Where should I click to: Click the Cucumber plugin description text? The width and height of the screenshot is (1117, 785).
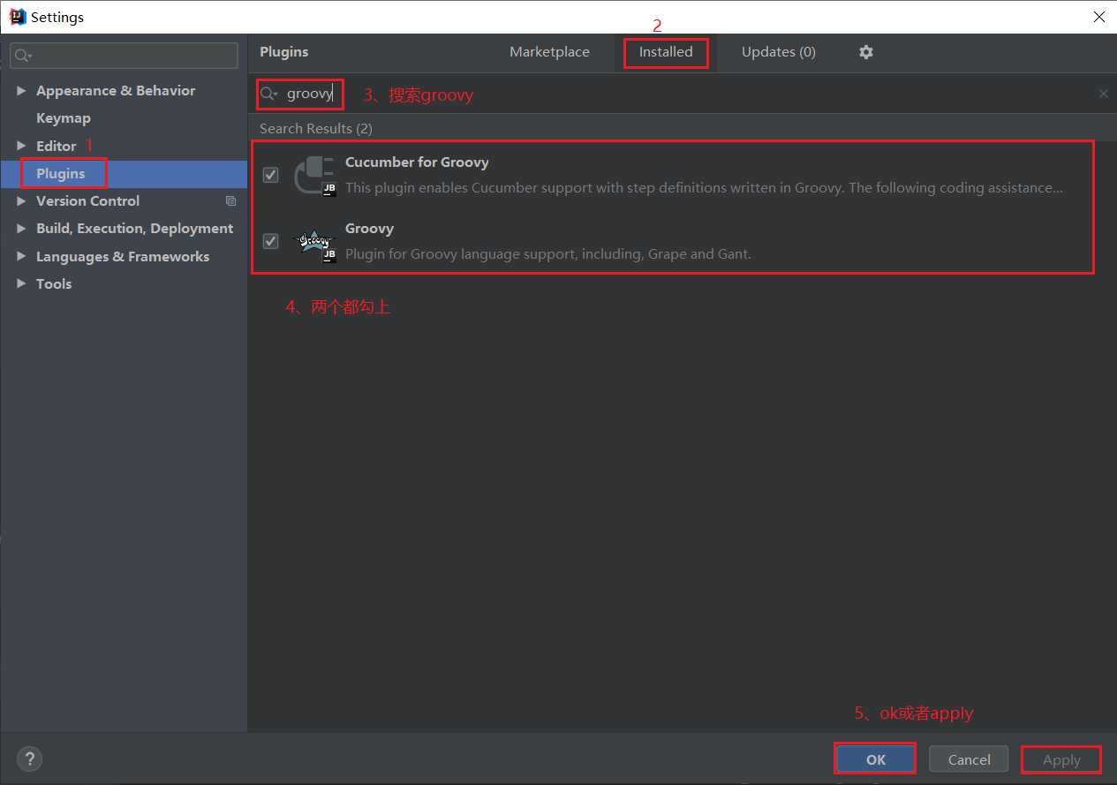coord(704,188)
